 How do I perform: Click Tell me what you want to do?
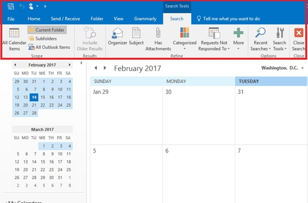230,19
